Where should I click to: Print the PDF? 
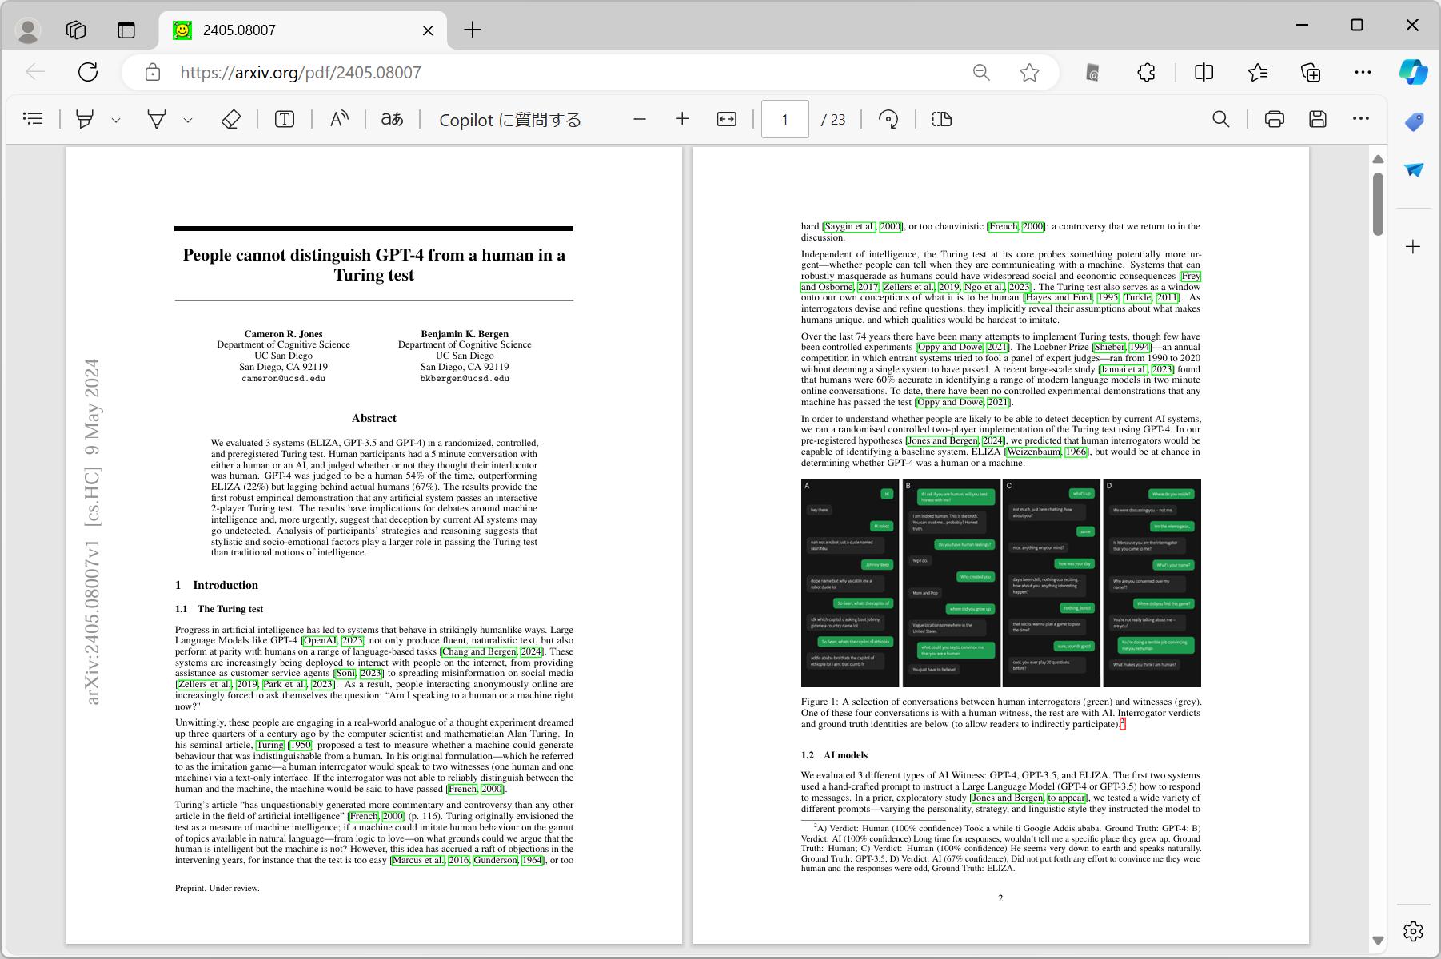coord(1275,119)
